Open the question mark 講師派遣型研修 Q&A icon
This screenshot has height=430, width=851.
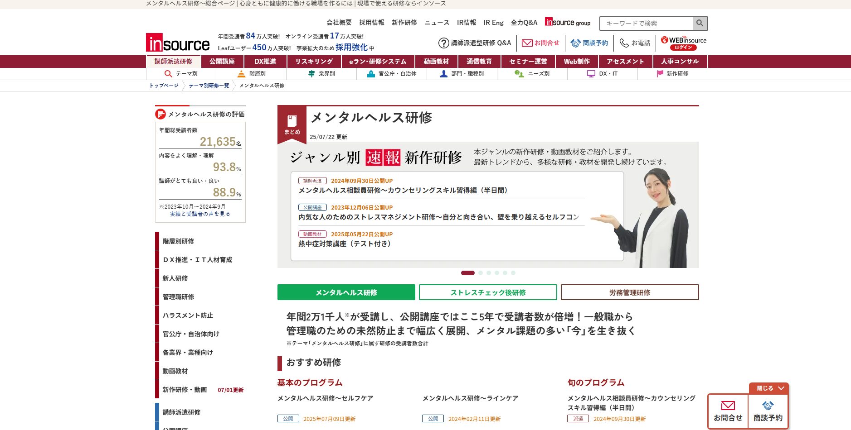pyautogui.click(x=443, y=43)
